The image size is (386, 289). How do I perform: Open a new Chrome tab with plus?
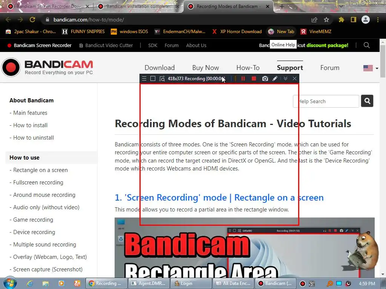point(282,6)
